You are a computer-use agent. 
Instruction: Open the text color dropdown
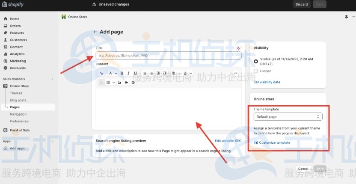click(x=188, y=73)
